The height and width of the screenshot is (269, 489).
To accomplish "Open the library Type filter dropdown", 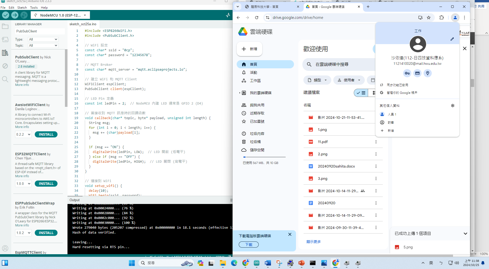I will [43, 39].
